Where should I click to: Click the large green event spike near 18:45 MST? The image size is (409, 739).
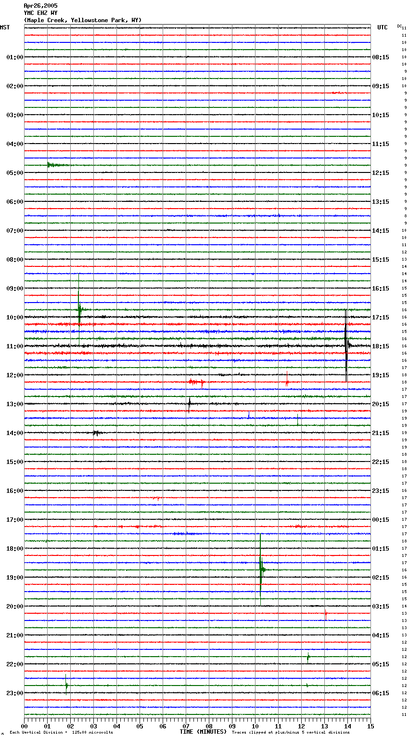coord(261,569)
